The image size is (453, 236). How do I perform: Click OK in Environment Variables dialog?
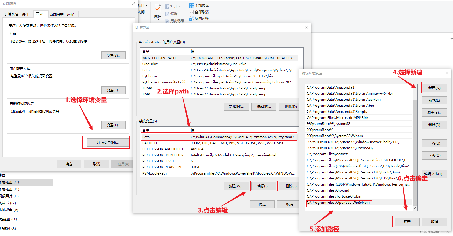[x=262, y=204]
